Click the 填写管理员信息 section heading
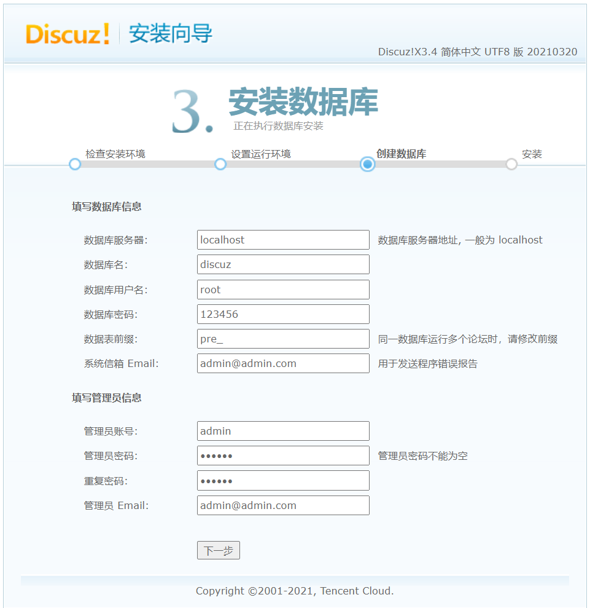Viewport: 590px width, 608px height. pos(106,398)
